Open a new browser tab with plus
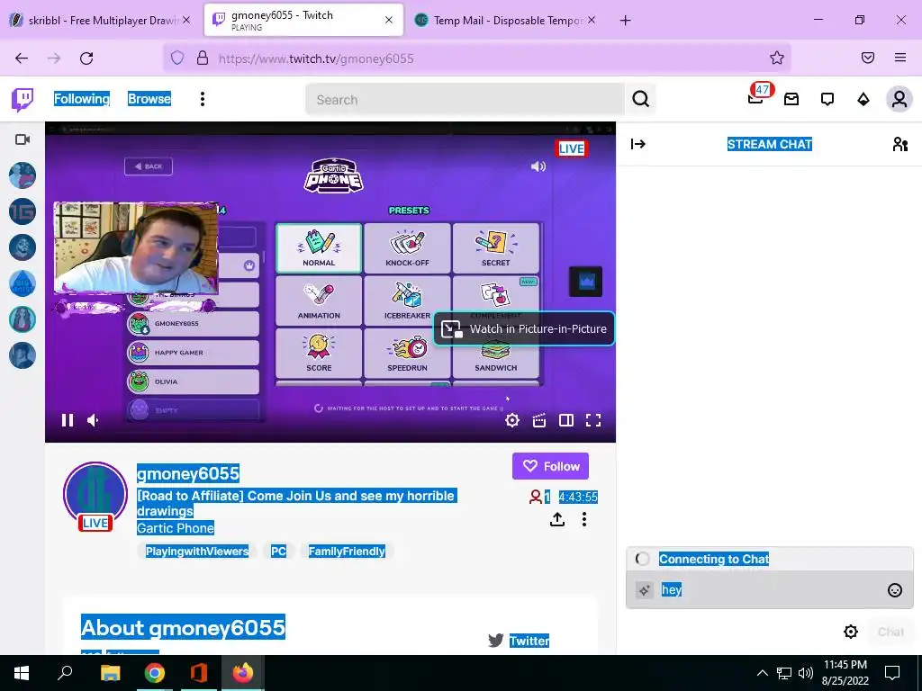922x691 pixels. click(x=625, y=20)
